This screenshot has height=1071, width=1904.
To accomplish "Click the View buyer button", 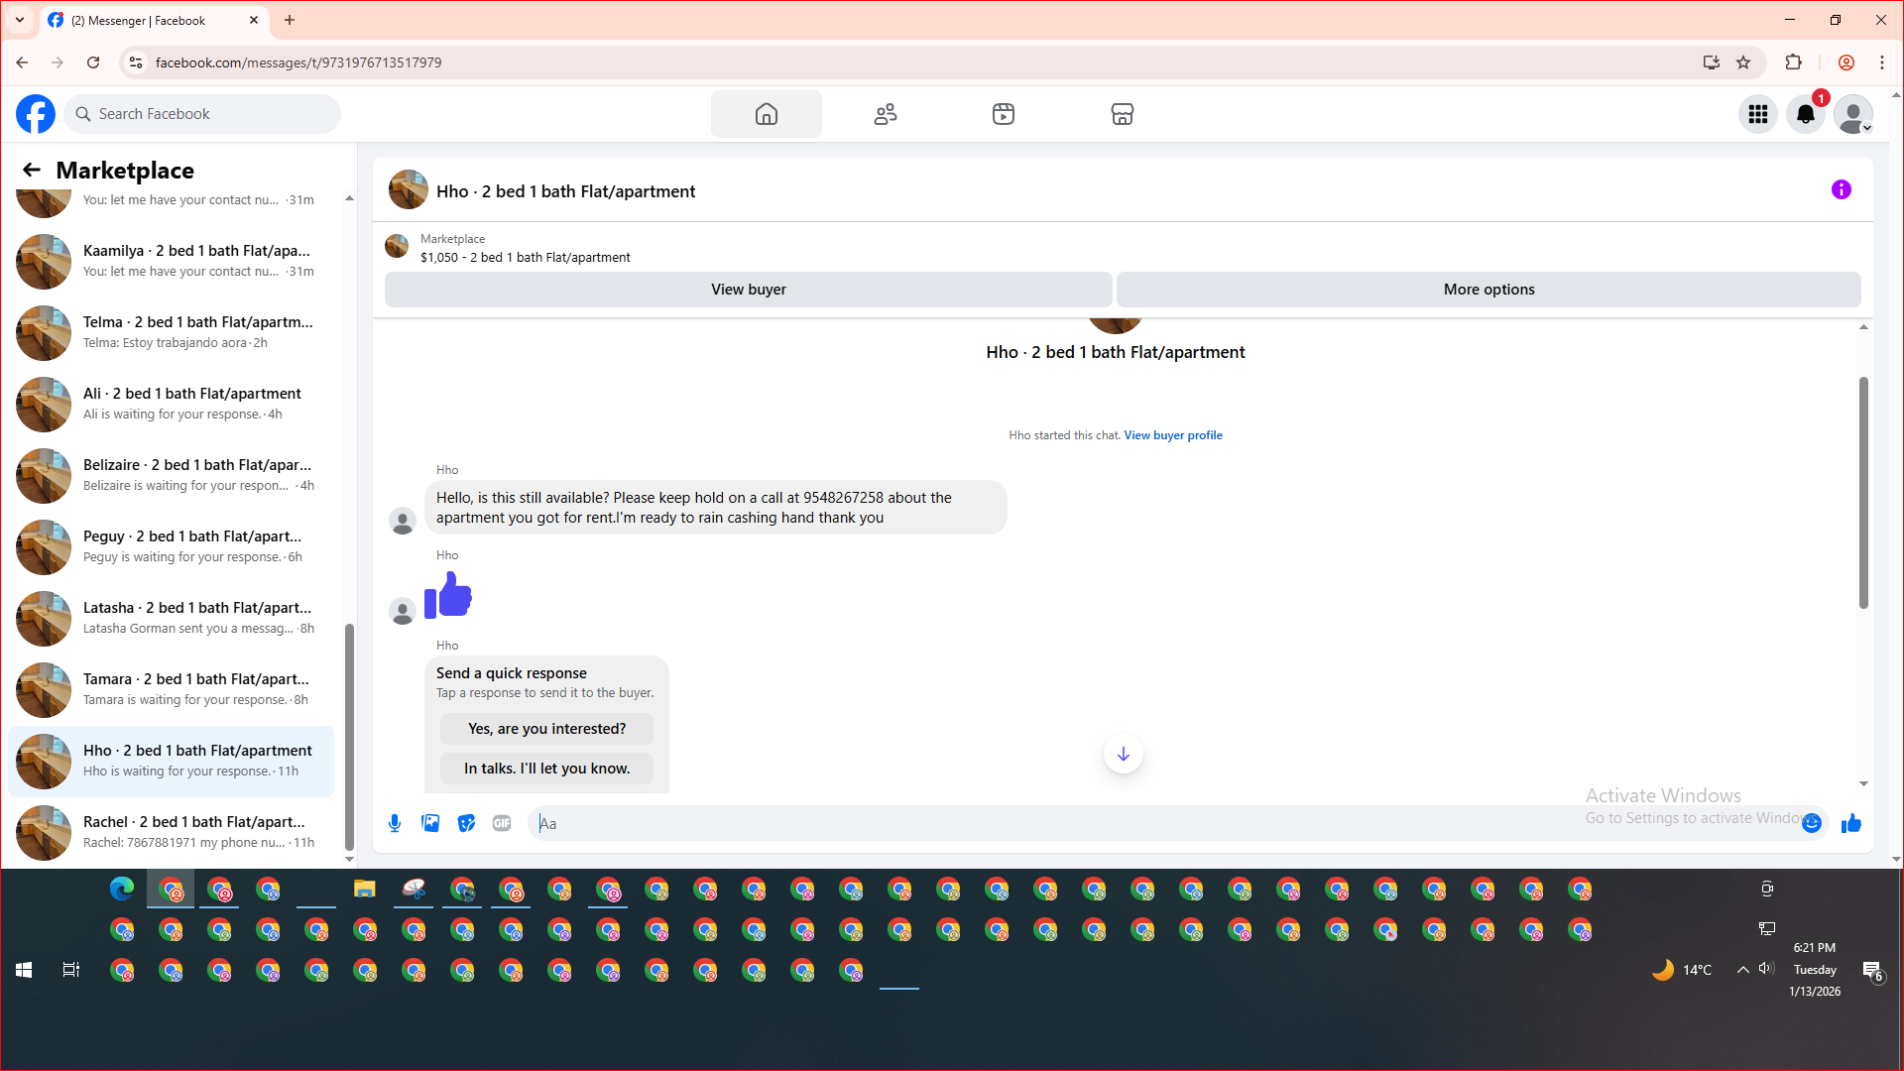I will 748,290.
